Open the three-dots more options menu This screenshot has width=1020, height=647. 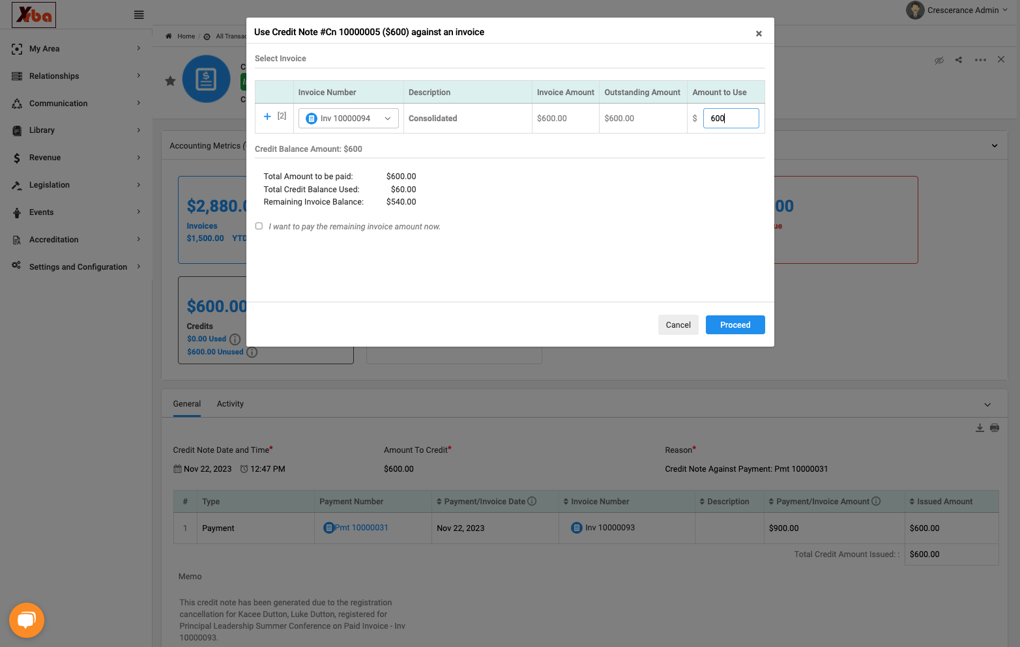[x=980, y=60]
